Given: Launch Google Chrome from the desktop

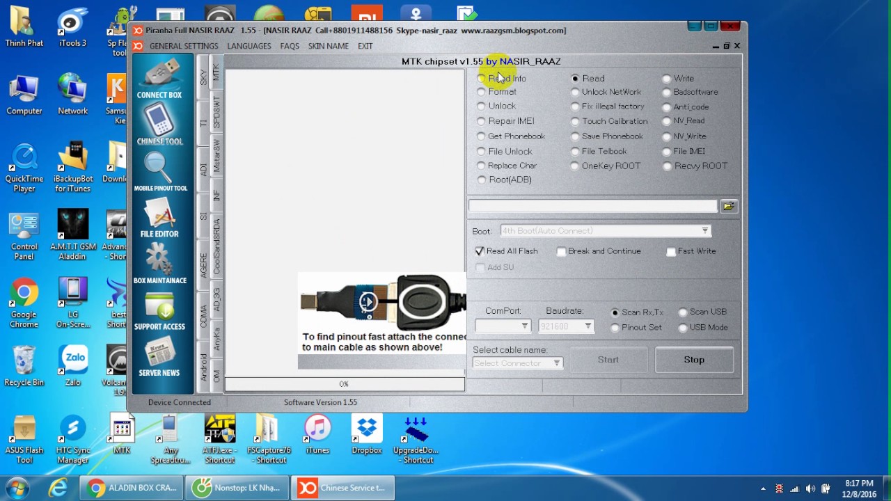Looking at the screenshot, I should (x=24, y=303).
